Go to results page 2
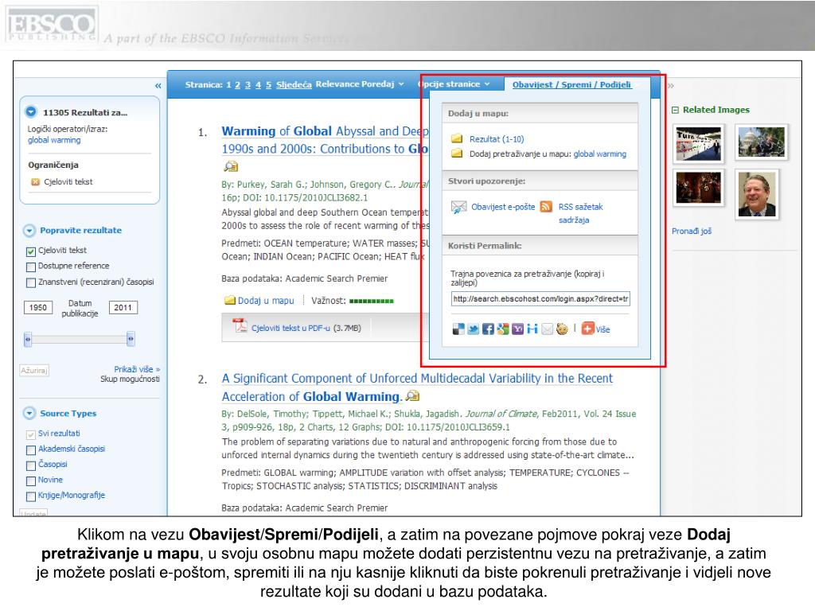Image resolution: width=815 pixels, height=611 pixels. click(x=237, y=84)
